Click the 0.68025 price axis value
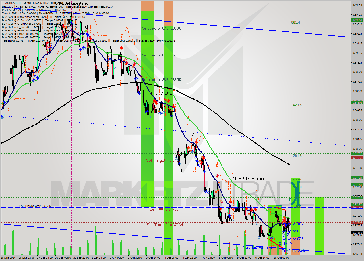The width and height of the screenshot is (364, 261). tap(357, 149)
